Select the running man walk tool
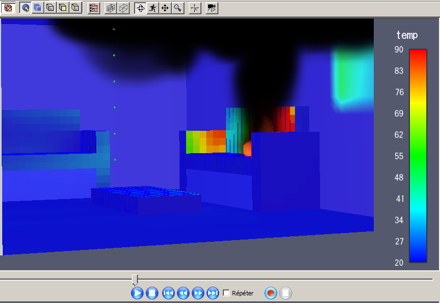Image resolution: width=440 pixels, height=303 pixels. point(153,8)
